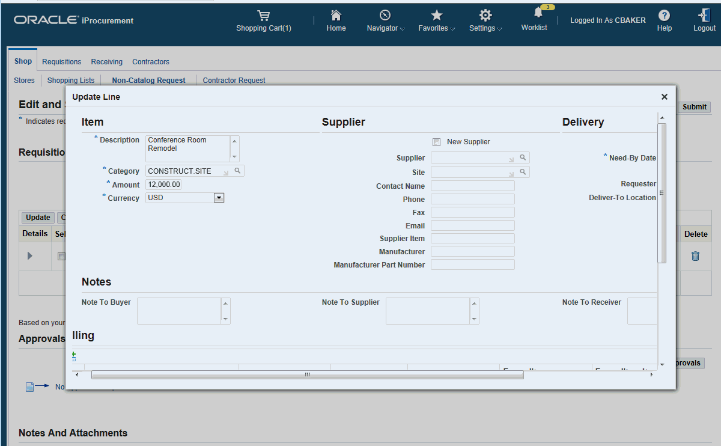Switch to the Receiving tab
Image resolution: width=721 pixels, height=446 pixels.
click(107, 62)
